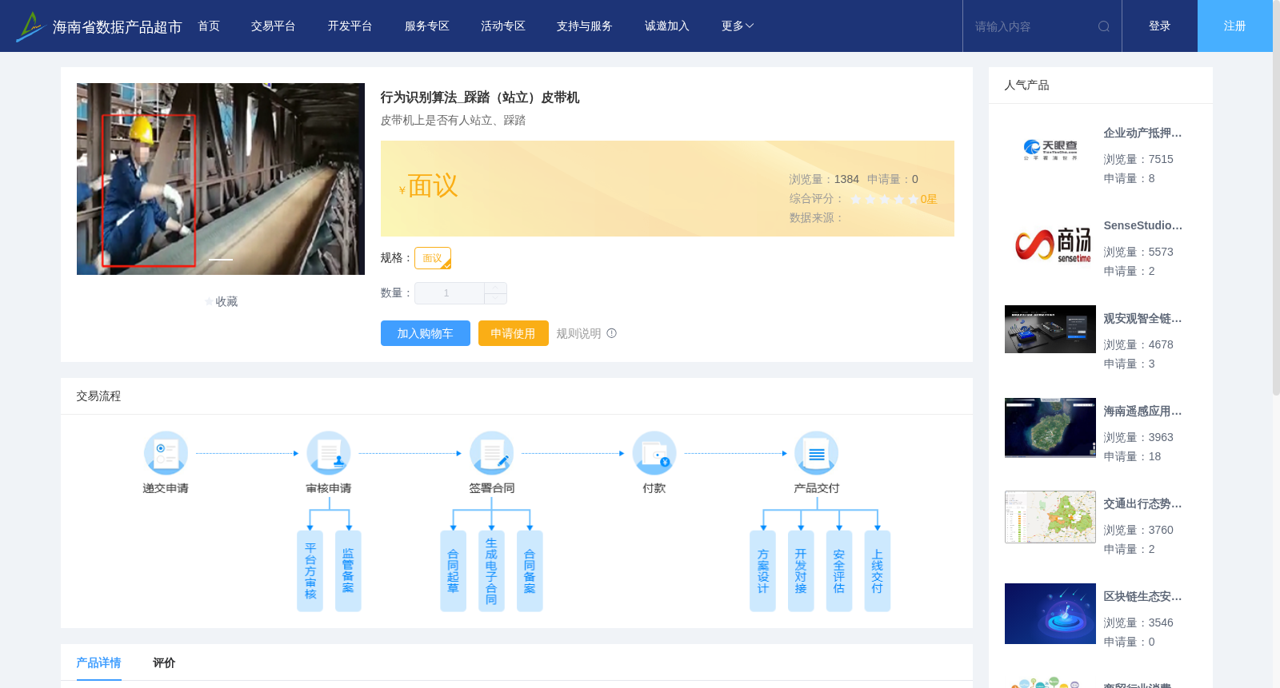Open the 交通出行态势 product title
Image resolution: width=1280 pixels, height=688 pixels.
pyautogui.click(x=1142, y=504)
